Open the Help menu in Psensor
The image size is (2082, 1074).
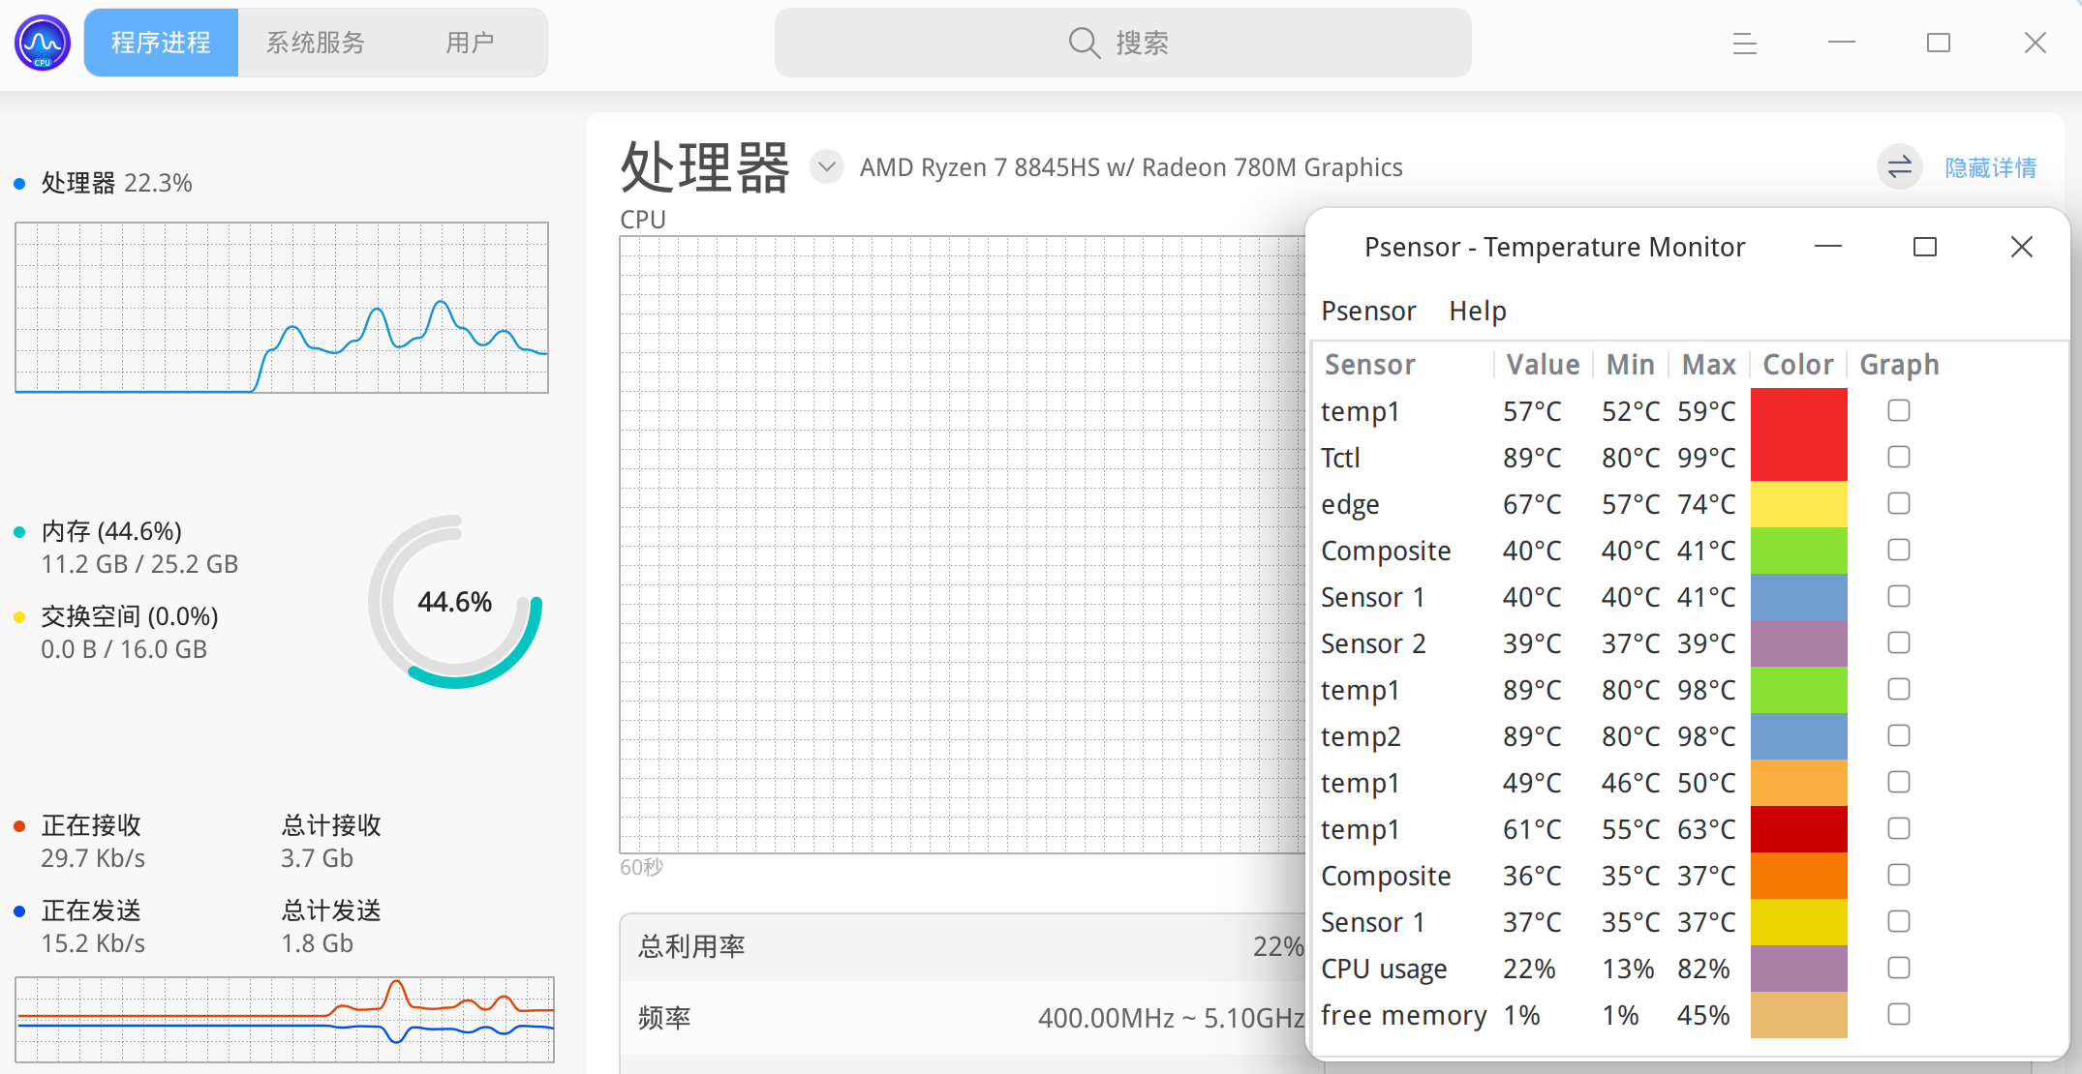point(1478,312)
